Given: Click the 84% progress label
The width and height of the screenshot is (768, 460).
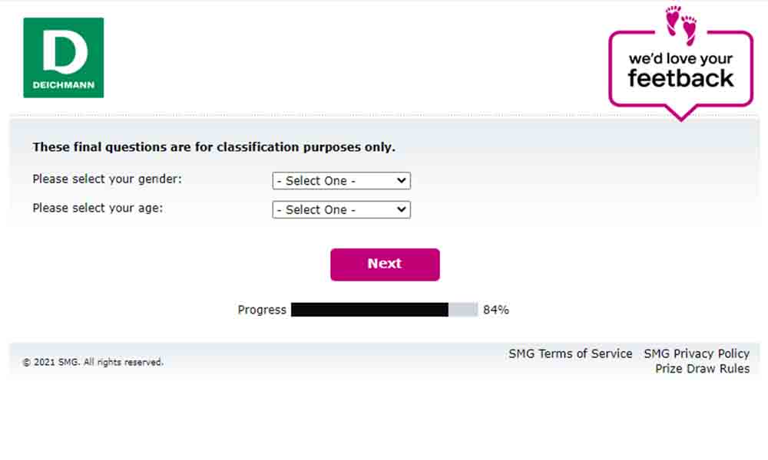Looking at the screenshot, I should tap(495, 310).
